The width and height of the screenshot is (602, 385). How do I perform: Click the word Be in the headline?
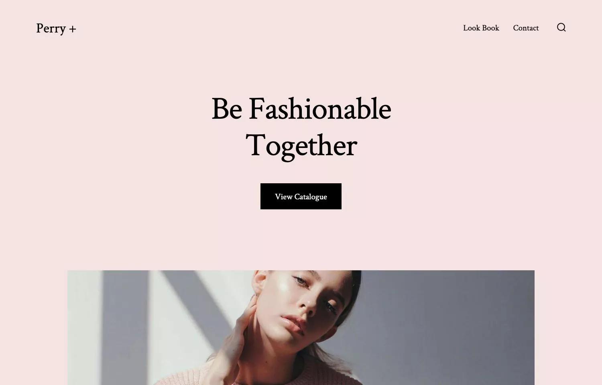pyautogui.click(x=227, y=109)
